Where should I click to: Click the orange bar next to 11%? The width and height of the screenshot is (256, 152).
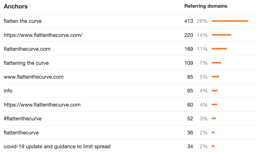(x=219, y=49)
